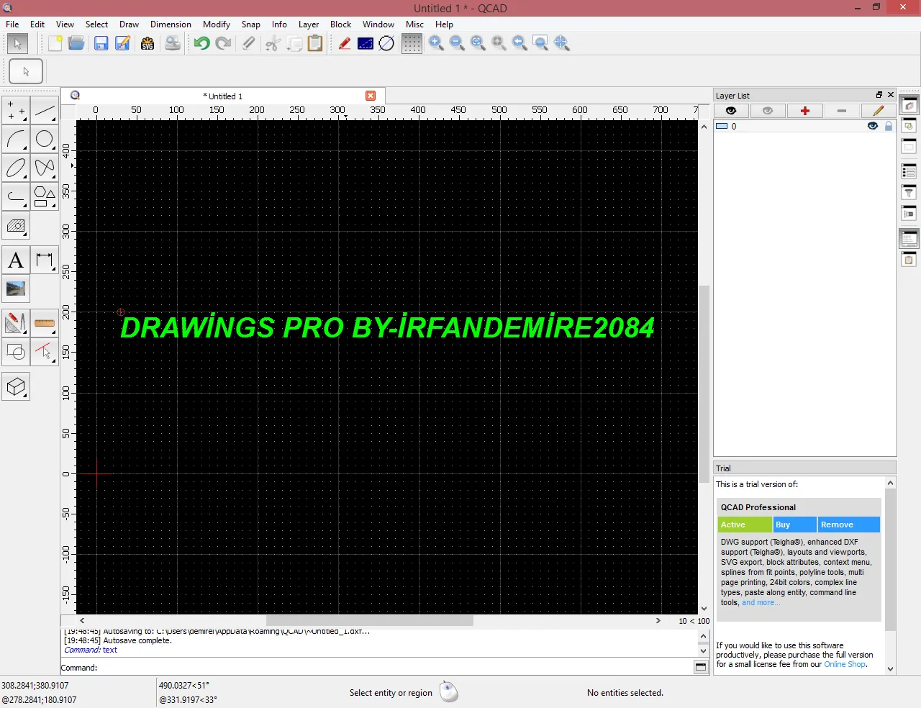Screen dimensions: 921x708
Task: Open the Snap menu
Action: pyautogui.click(x=251, y=24)
